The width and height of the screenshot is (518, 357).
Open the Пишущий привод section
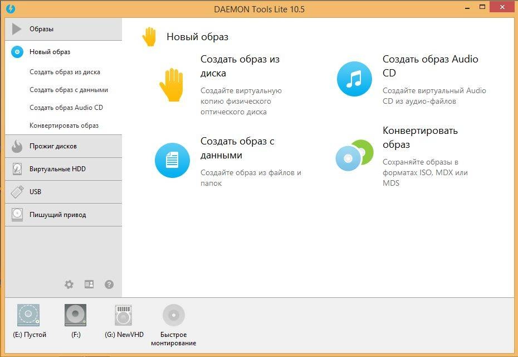tap(63, 215)
